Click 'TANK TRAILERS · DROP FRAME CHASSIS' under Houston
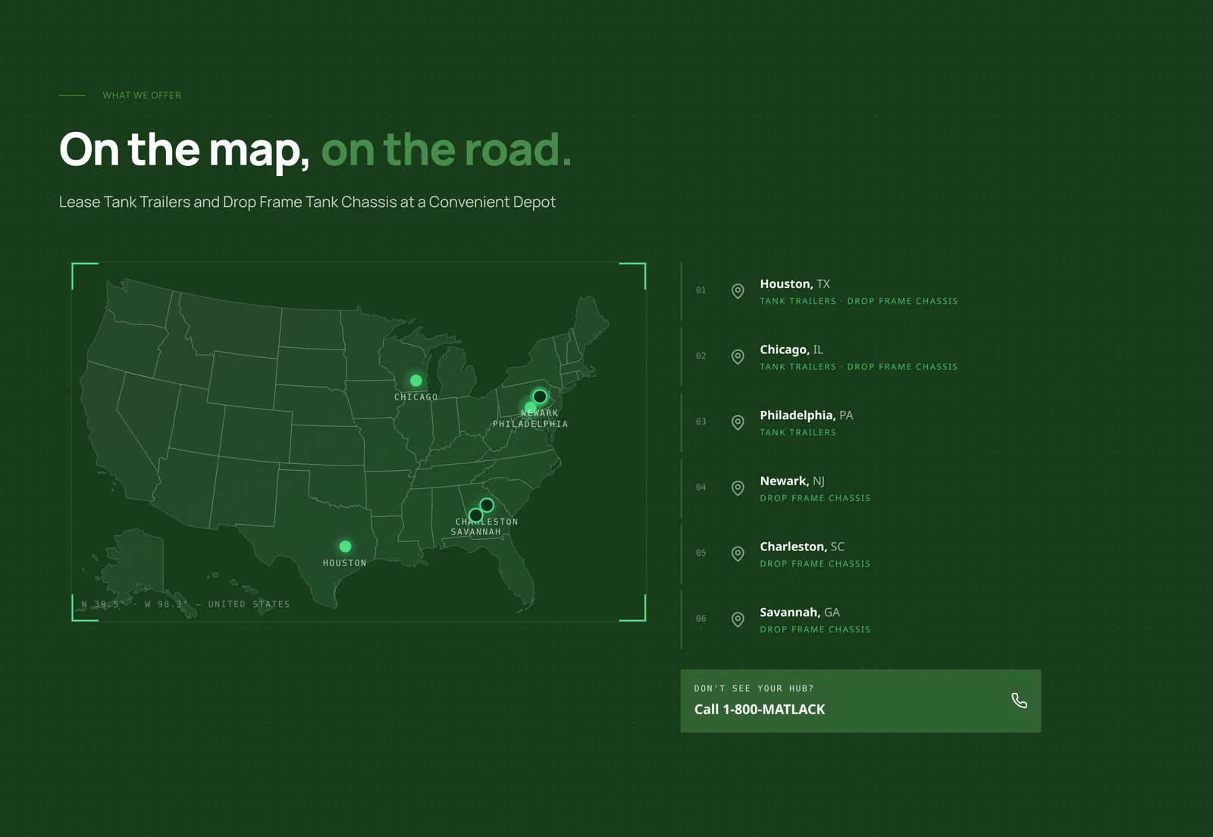The width and height of the screenshot is (1213, 837). coord(859,302)
